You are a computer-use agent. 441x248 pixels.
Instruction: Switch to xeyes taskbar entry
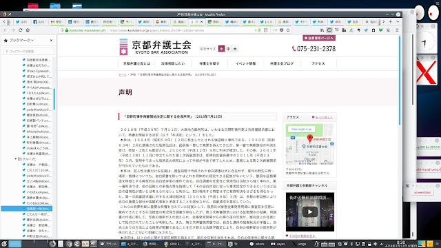[278, 244]
